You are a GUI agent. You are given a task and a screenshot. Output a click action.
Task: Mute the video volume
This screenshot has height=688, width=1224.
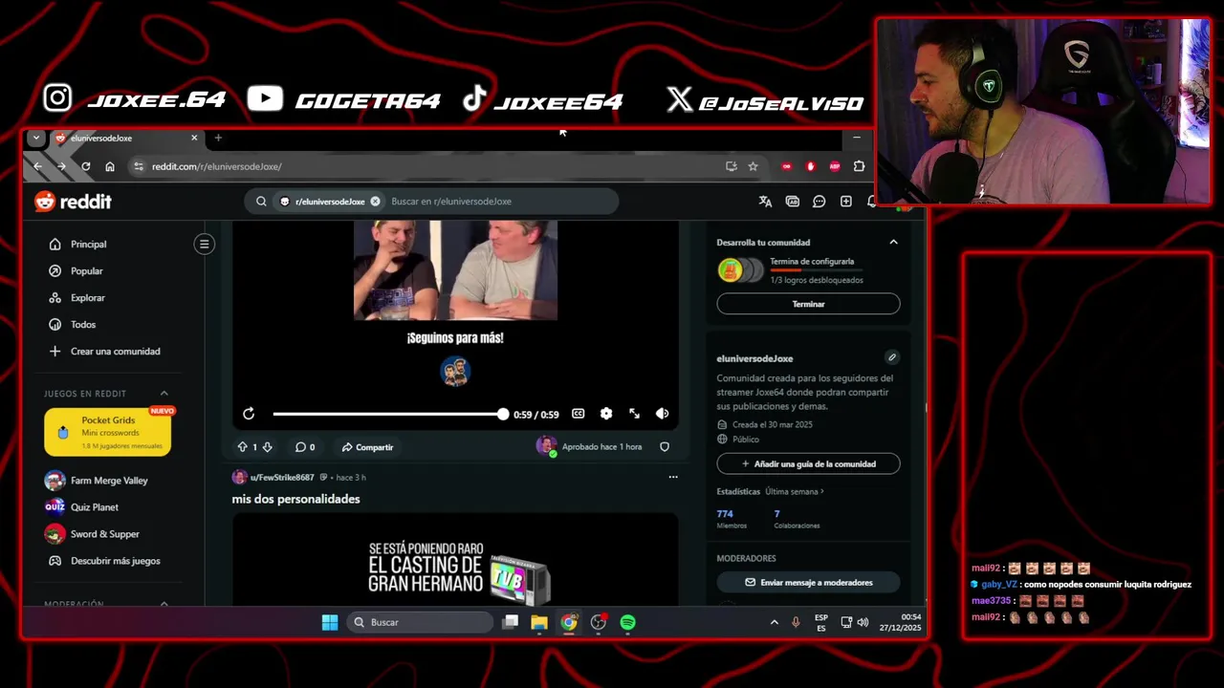662,414
